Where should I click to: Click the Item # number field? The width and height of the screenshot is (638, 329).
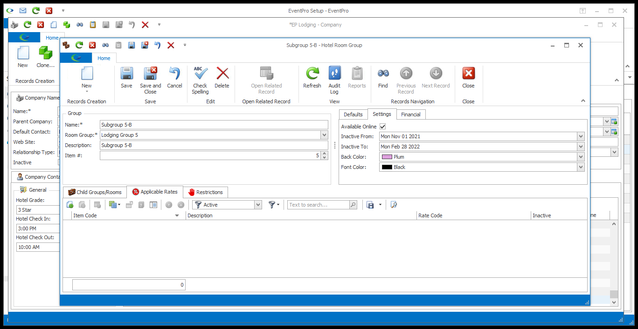tap(210, 155)
